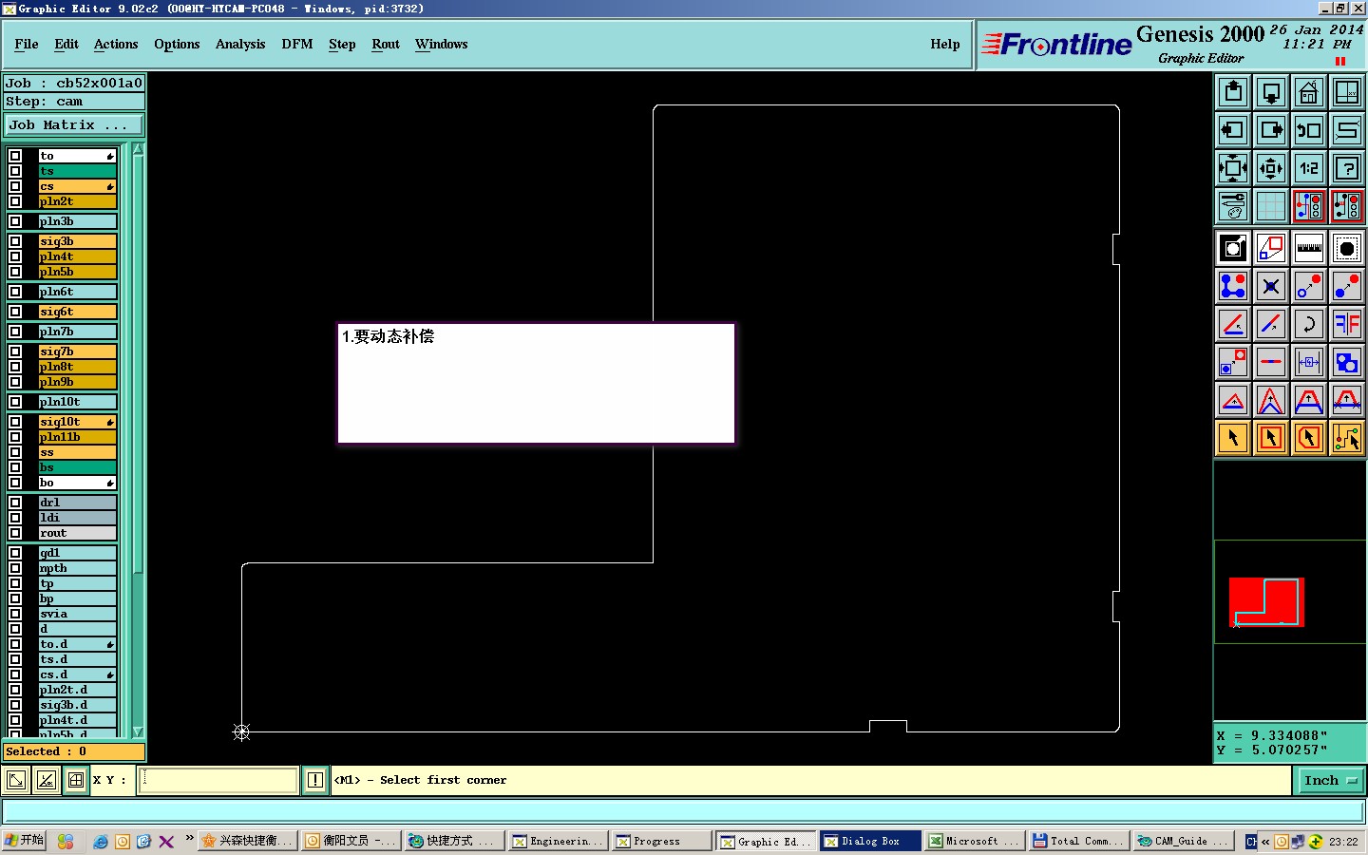Image resolution: width=1368 pixels, height=855 pixels.
Task: Open the CAM_Guide taskbar button
Action: 1183,841
